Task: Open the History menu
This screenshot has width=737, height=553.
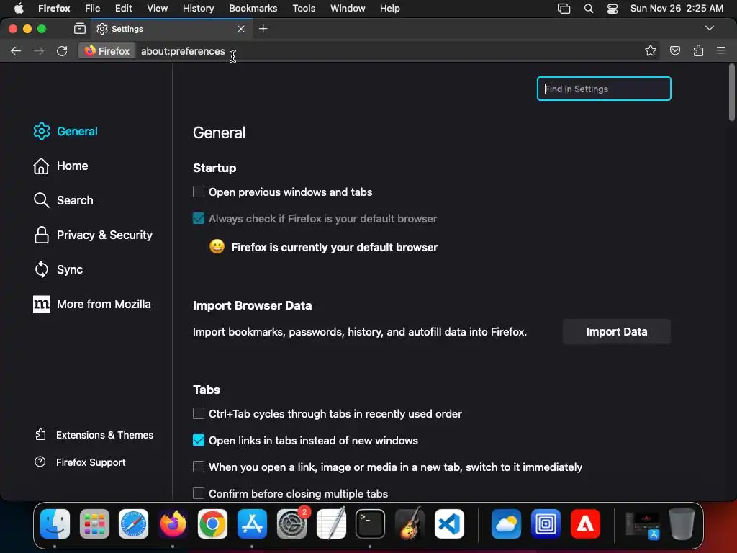Action: pos(199,8)
